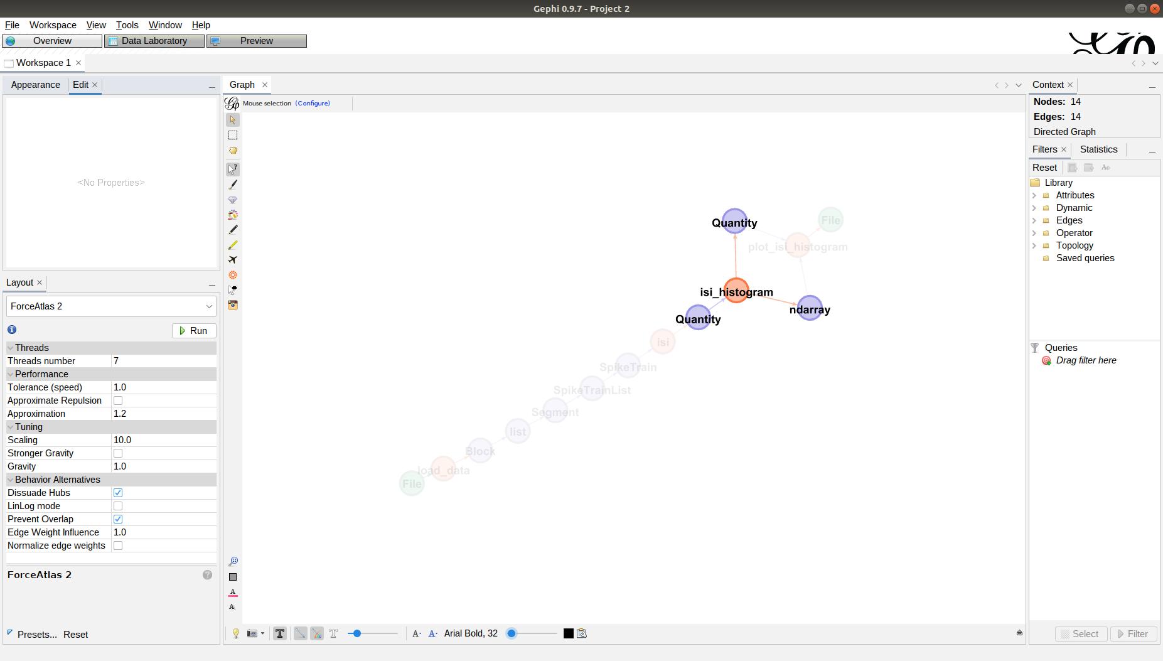
Task: Select the Heat Map tool
Action: point(233,275)
